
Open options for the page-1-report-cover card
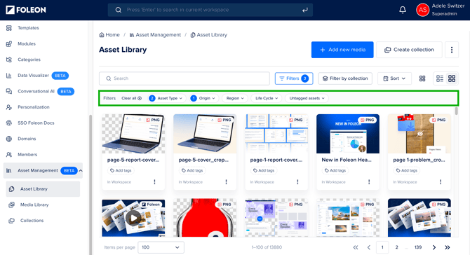click(x=297, y=182)
